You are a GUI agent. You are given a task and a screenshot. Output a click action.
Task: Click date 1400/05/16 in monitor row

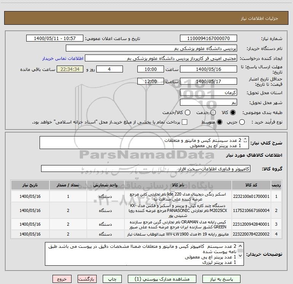click(x=30, y=234)
